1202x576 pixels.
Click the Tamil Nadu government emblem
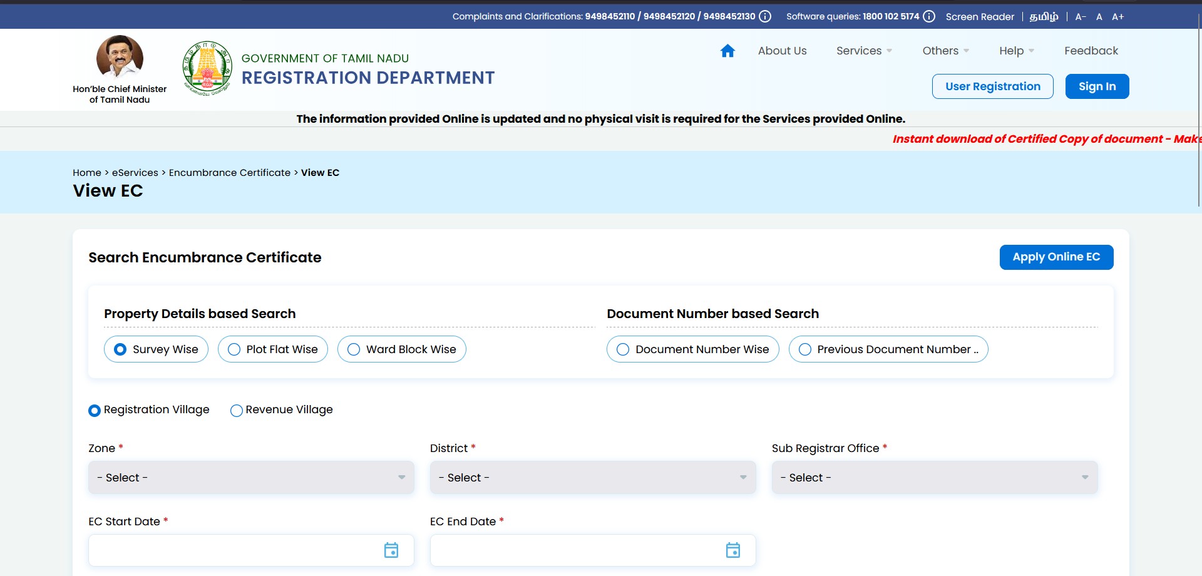pyautogui.click(x=207, y=68)
